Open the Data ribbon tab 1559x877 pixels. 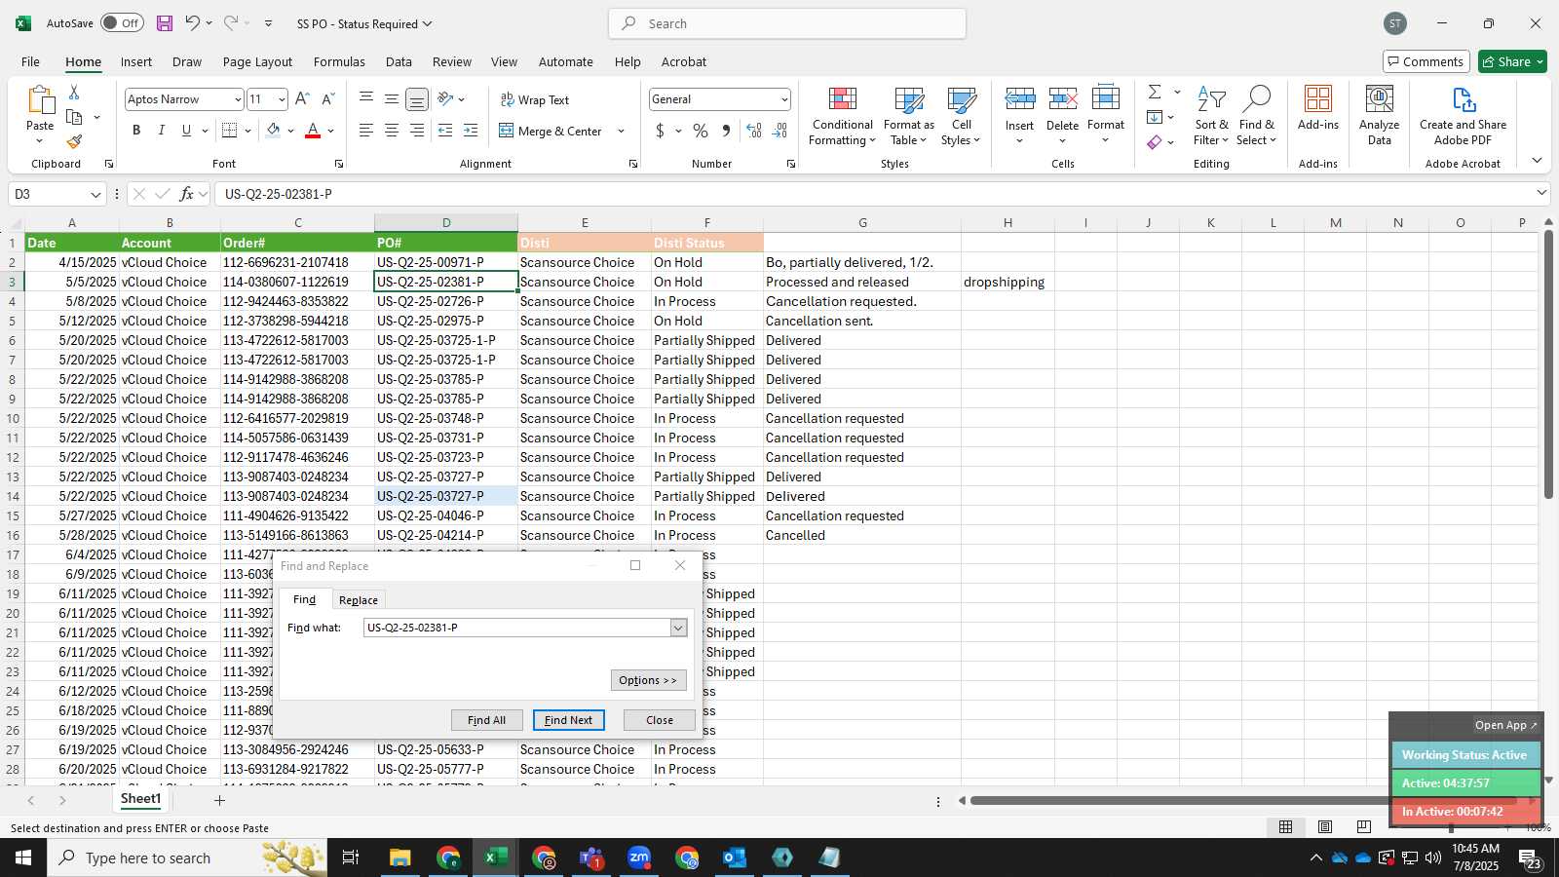399,61
